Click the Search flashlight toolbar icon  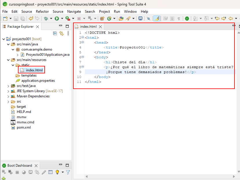pos(128,18)
